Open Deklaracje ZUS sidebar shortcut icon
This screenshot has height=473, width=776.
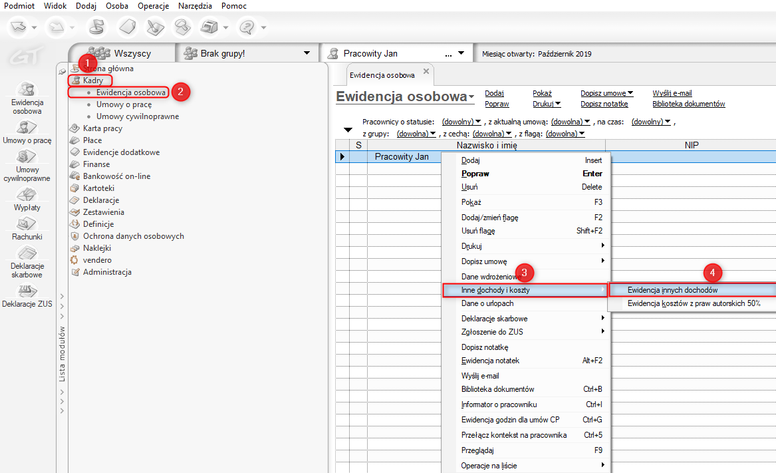[x=27, y=290]
